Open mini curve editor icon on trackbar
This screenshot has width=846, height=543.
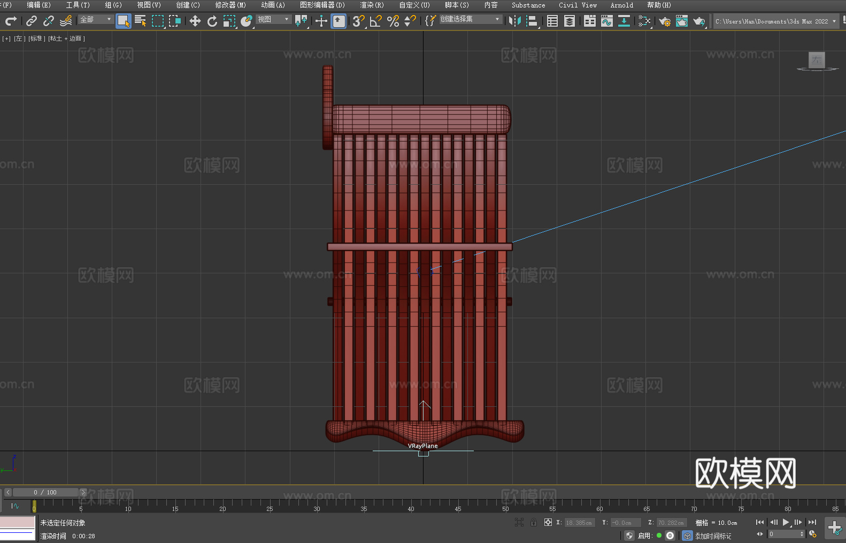15,506
